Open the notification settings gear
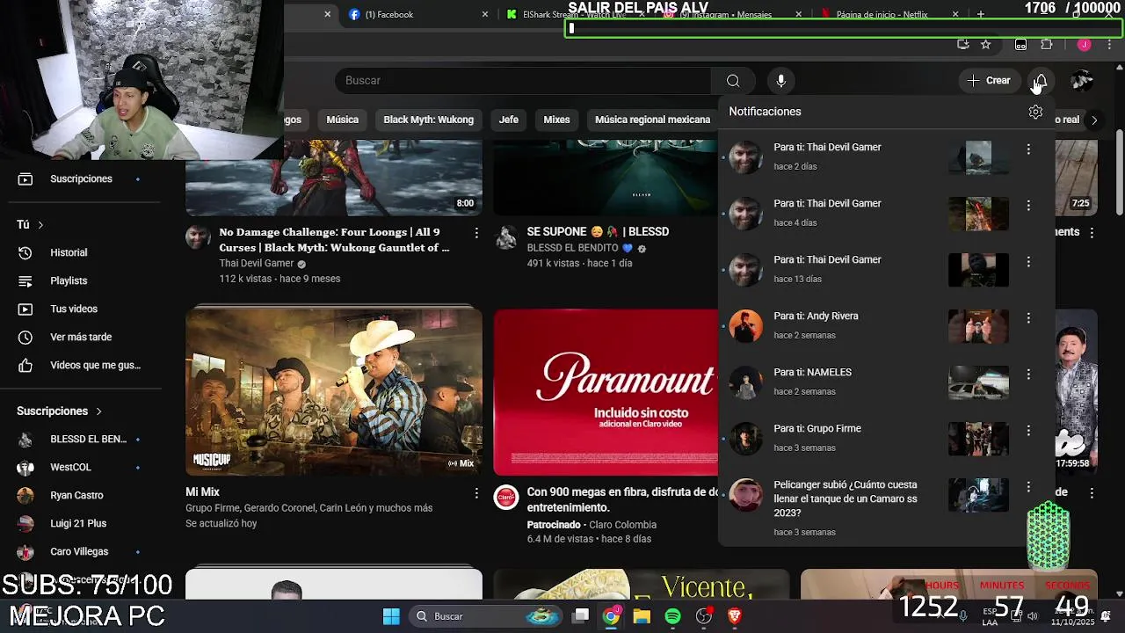This screenshot has width=1125, height=633. [1035, 112]
